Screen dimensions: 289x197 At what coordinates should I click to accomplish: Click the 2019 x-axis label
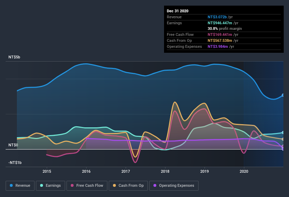click(x=205, y=171)
